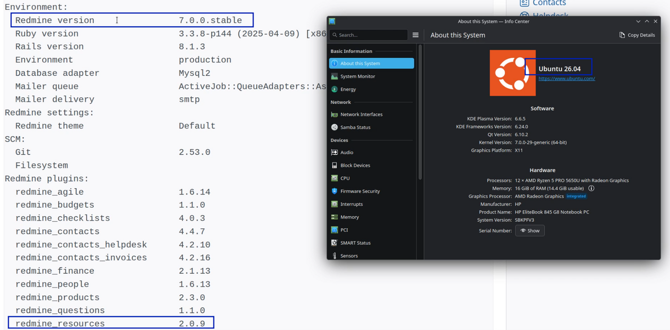Click the redmine_resources 2.0.9 line
This screenshot has height=330, width=670.
[111, 323]
